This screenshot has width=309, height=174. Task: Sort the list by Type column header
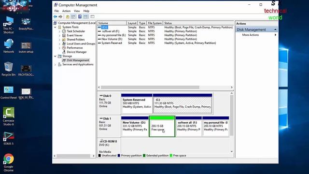click(142, 23)
